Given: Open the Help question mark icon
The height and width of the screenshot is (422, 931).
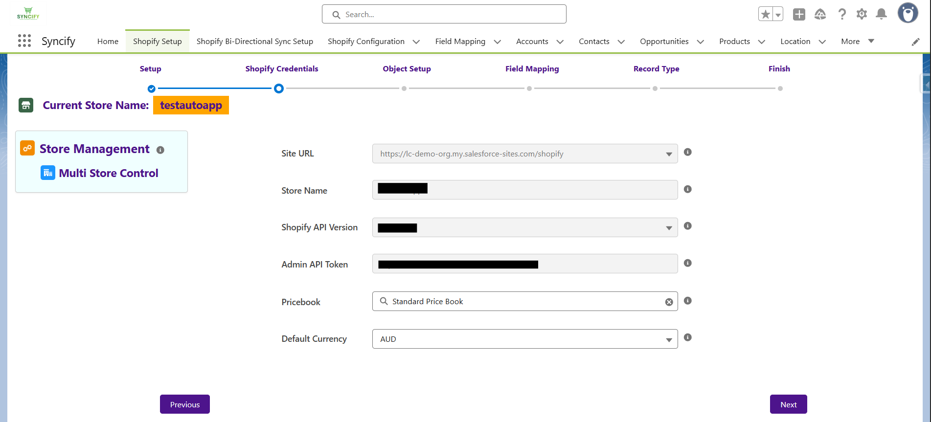Looking at the screenshot, I should (x=841, y=14).
